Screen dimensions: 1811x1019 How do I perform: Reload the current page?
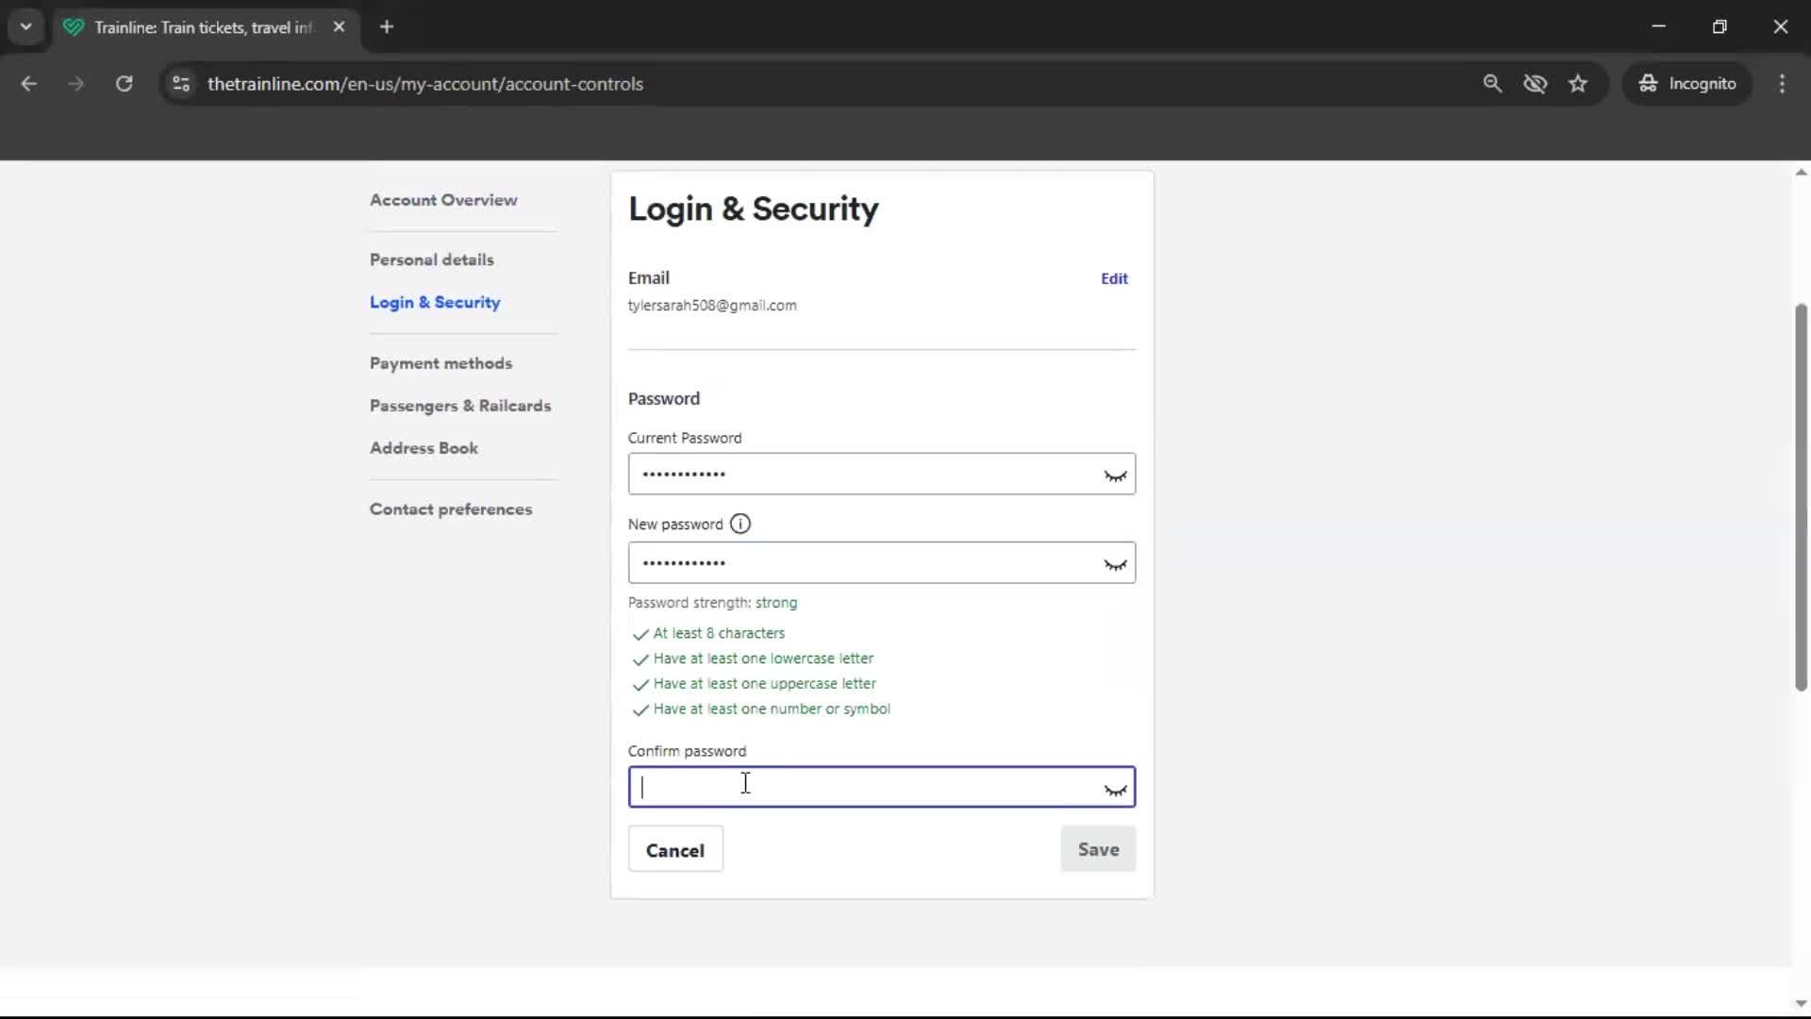[124, 83]
